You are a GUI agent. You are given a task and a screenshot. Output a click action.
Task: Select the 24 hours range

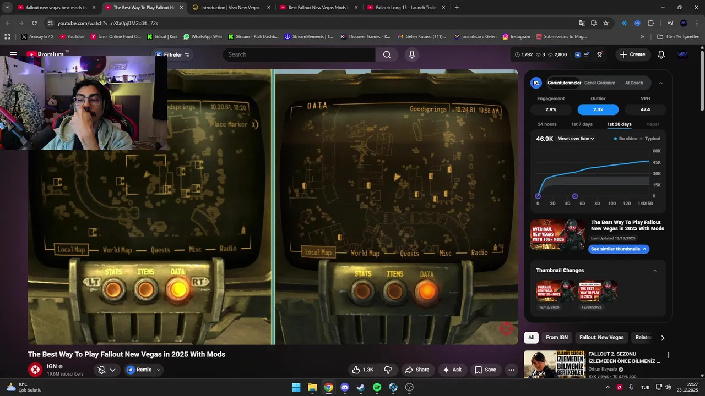(547, 124)
